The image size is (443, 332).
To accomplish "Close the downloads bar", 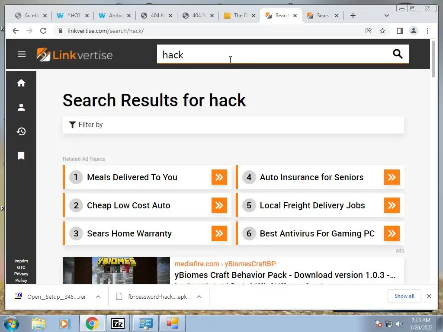I will click(429, 296).
